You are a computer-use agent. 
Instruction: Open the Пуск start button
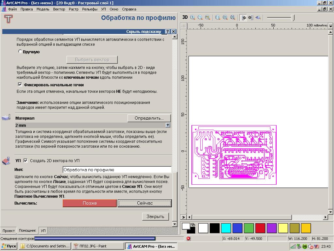(x=9, y=246)
